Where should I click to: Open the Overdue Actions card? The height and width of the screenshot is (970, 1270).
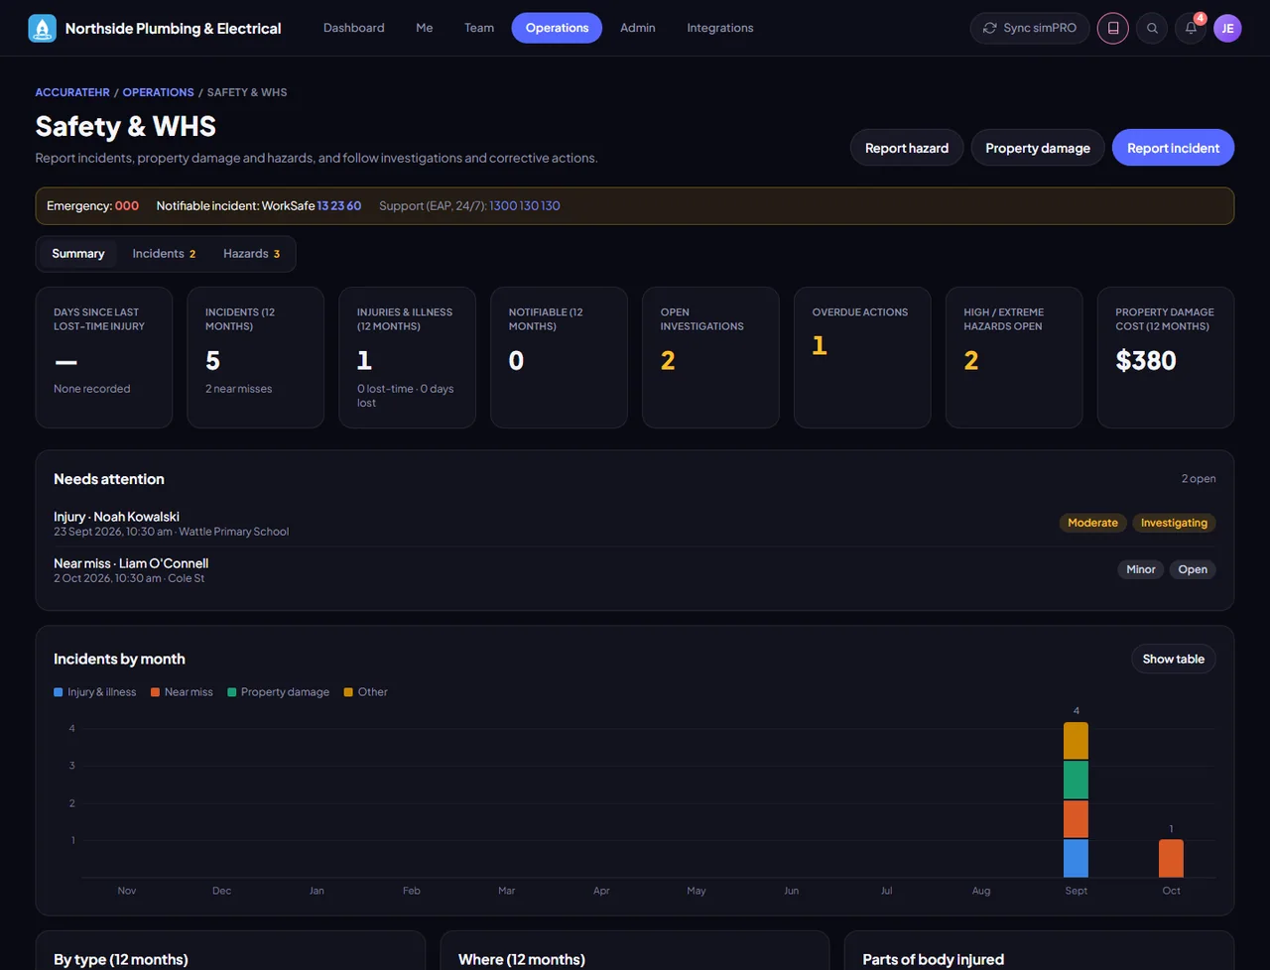[862, 357]
